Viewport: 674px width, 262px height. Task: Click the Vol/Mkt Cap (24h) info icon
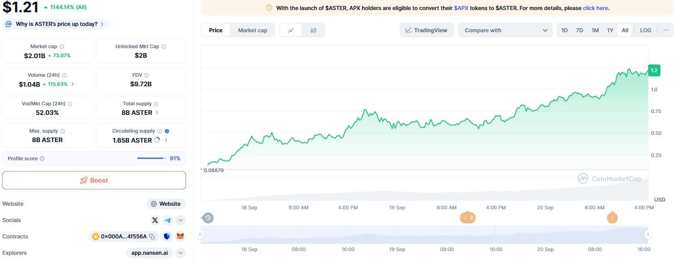[70, 104]
